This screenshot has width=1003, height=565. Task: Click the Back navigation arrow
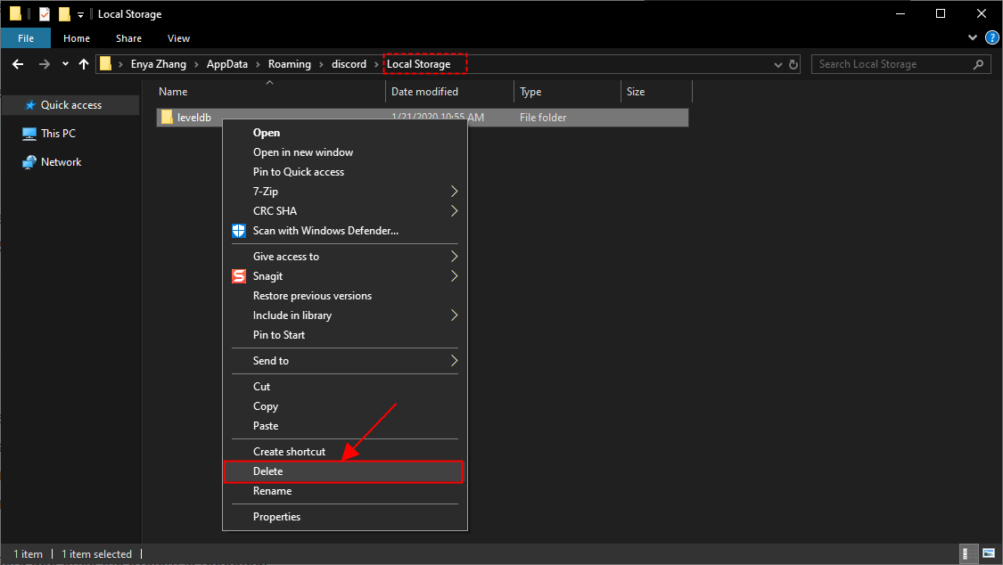pos(18,64)
